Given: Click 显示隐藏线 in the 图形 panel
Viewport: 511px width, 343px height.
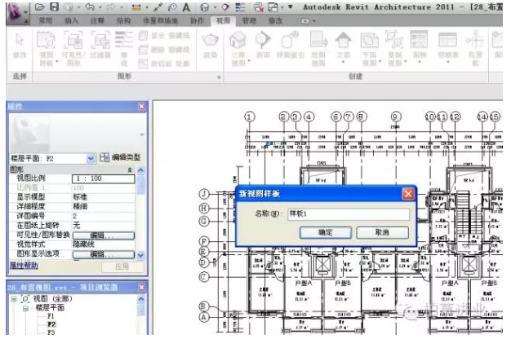Looking at the screenshot, I should click(x=164, y=35).
